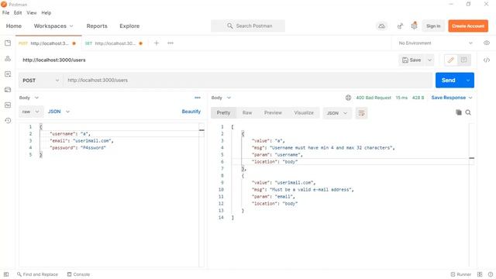Select the Pretty response view
Image resolution: width=496 pixels, height=279 pixels.
pyautogui.click(x=223, y=113)
